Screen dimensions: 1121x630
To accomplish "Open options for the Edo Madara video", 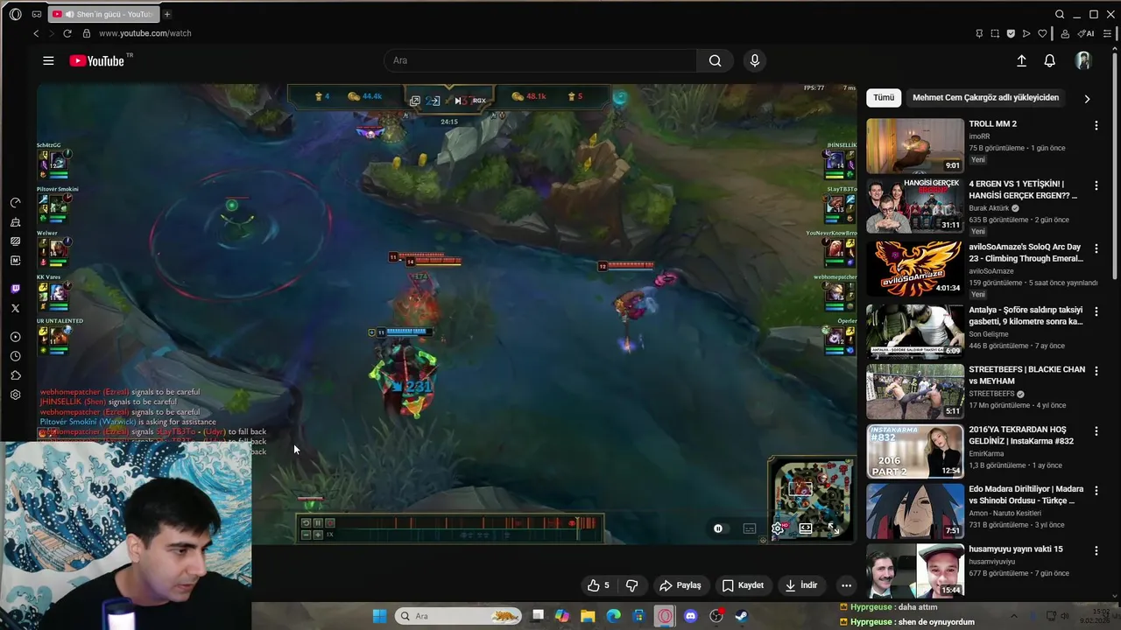I will click(1096, 490).
